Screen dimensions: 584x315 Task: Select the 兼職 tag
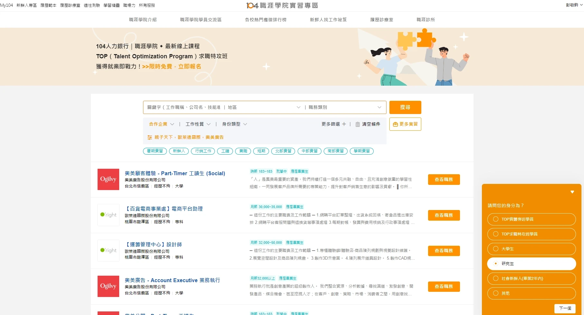243,151
